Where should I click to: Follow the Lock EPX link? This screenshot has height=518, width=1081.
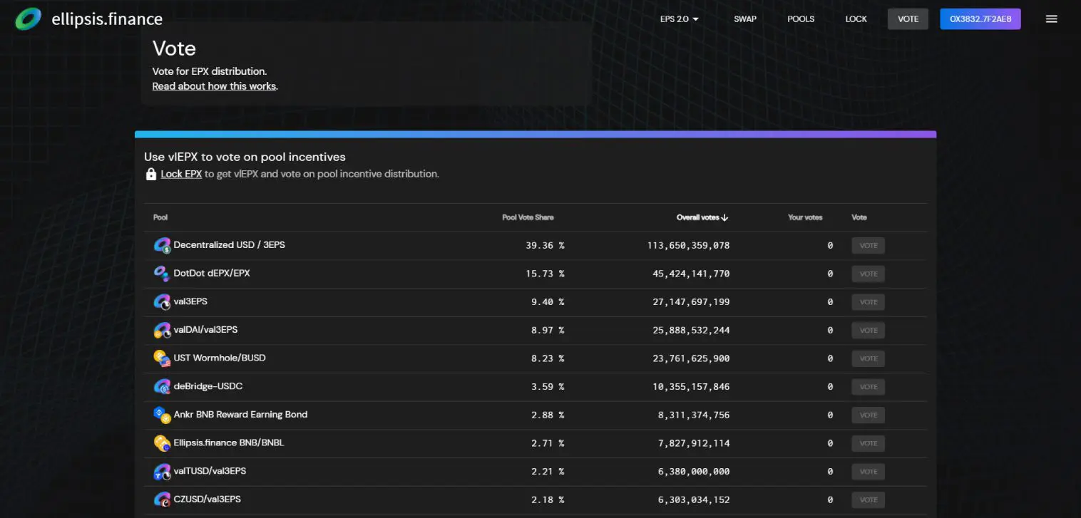point(181,174)
